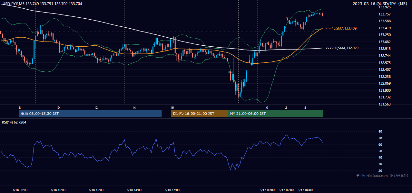This screenshot has height=193, width=412.
Task: Click price axis value 132.913
Action: (385, 49)
